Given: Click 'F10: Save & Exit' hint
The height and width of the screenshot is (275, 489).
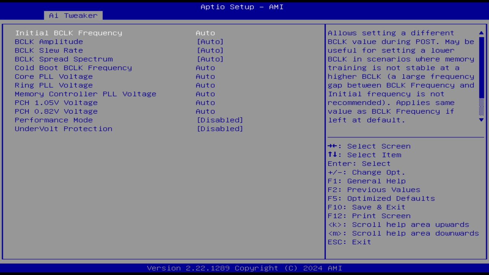Looking at the screenshot, I should 367,207.
